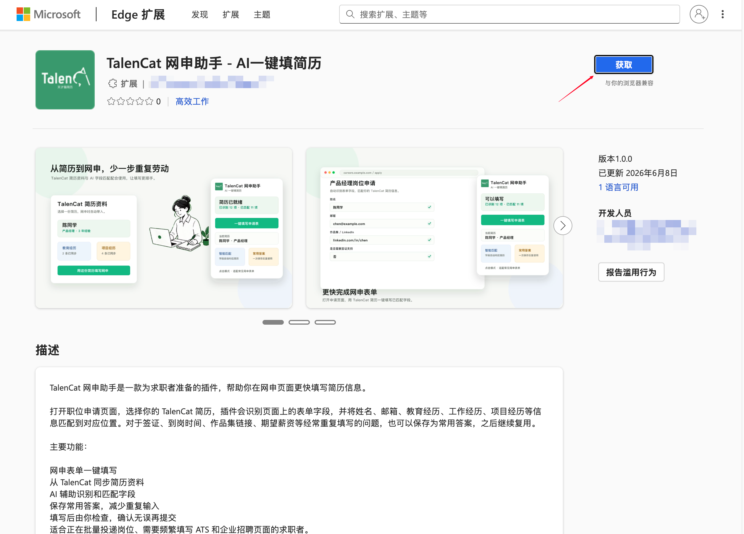Viewport: 744px width, 534px height.
Task: Open the 发现 tab
Action: (x=199, y=14)
